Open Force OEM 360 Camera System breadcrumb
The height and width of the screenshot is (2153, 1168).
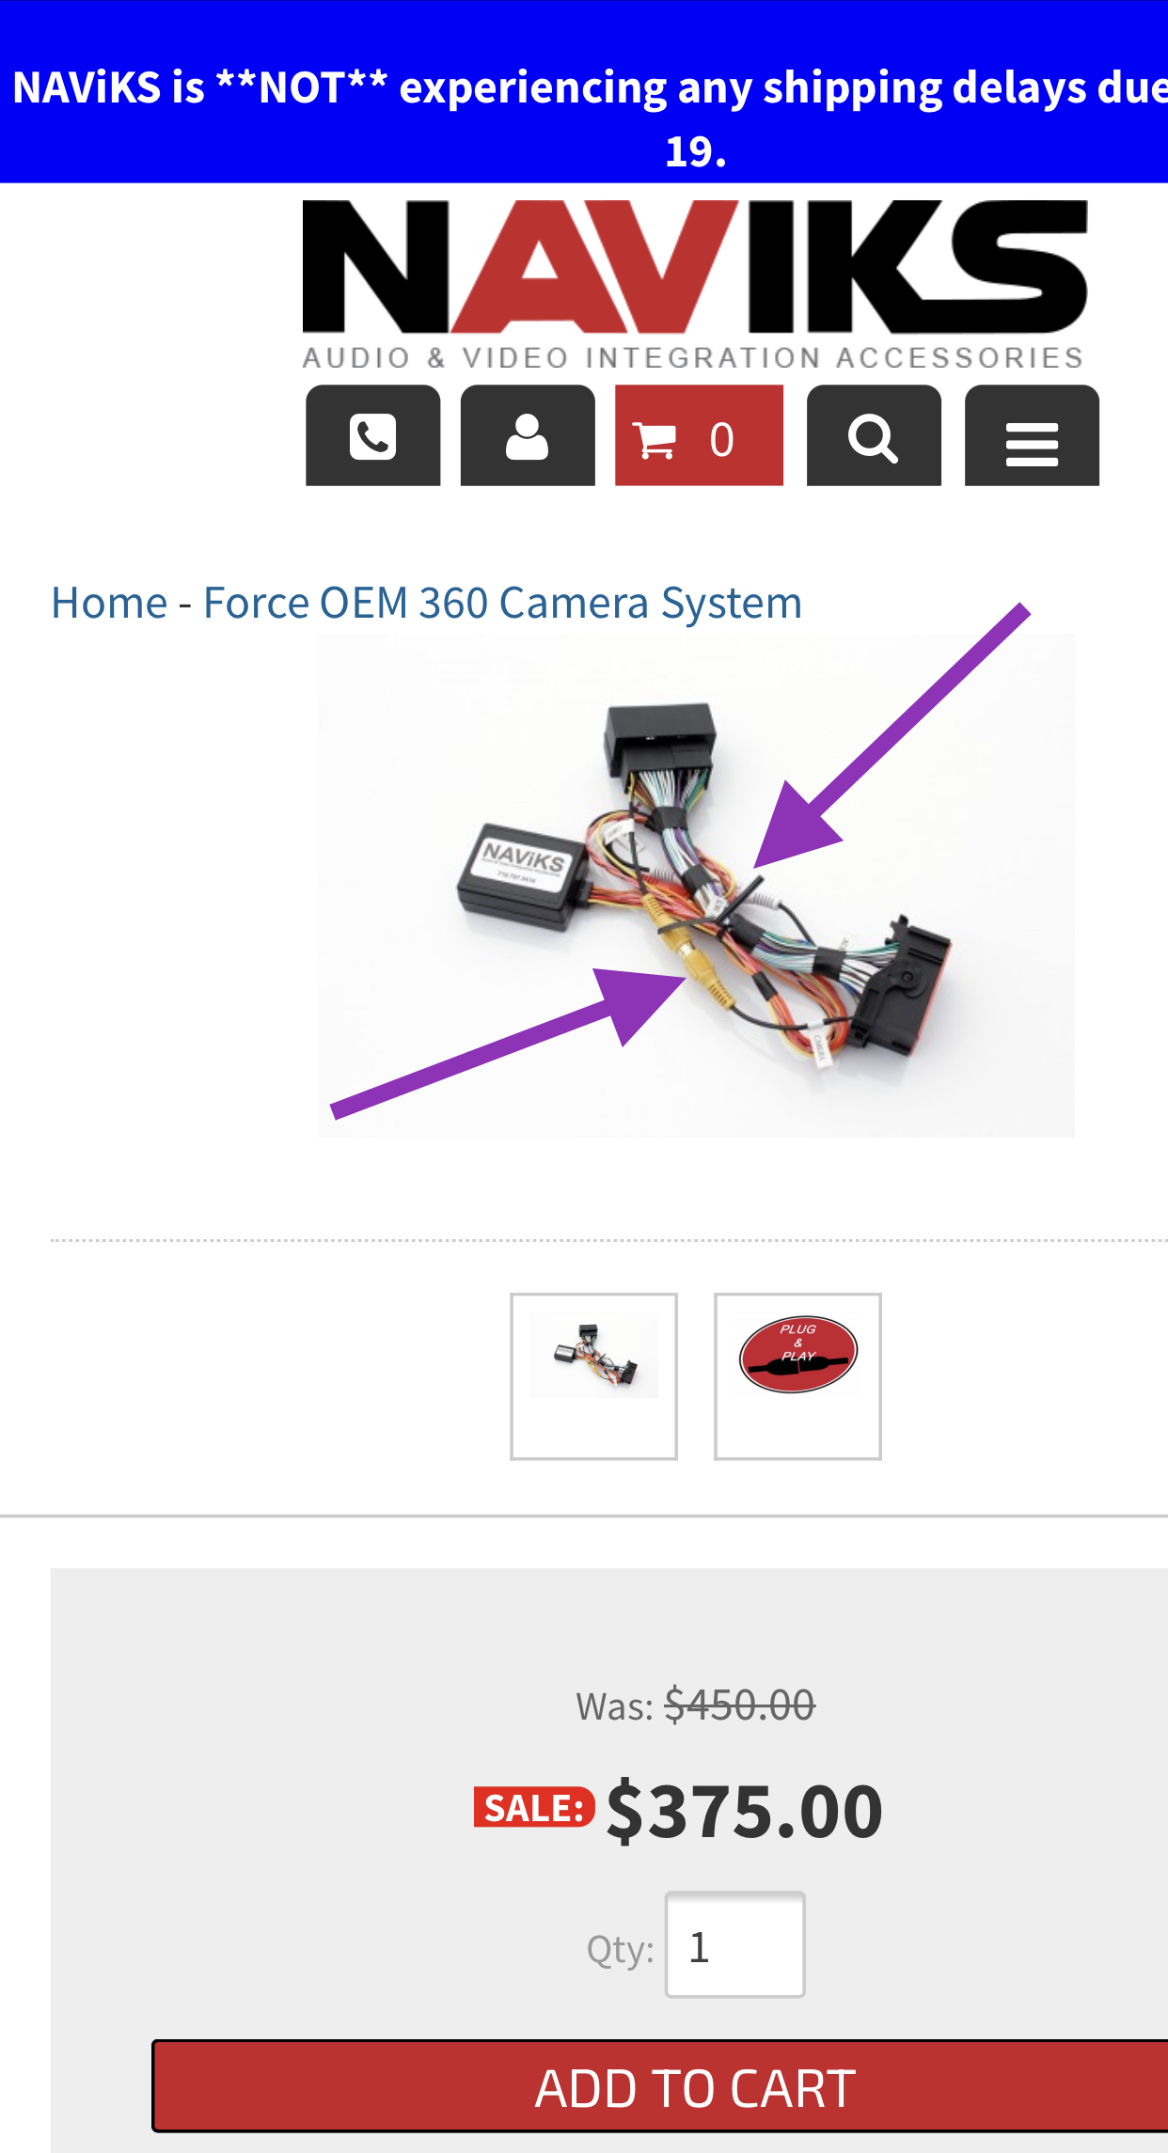[x=502, y=603]
